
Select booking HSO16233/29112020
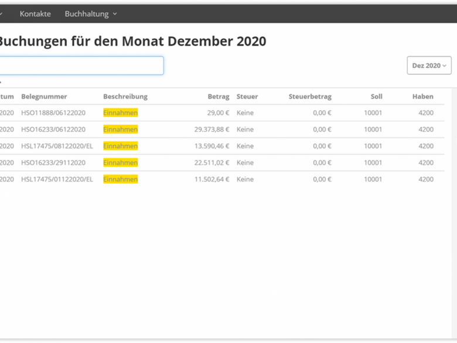pyautogui.click(x=53, y=163)
